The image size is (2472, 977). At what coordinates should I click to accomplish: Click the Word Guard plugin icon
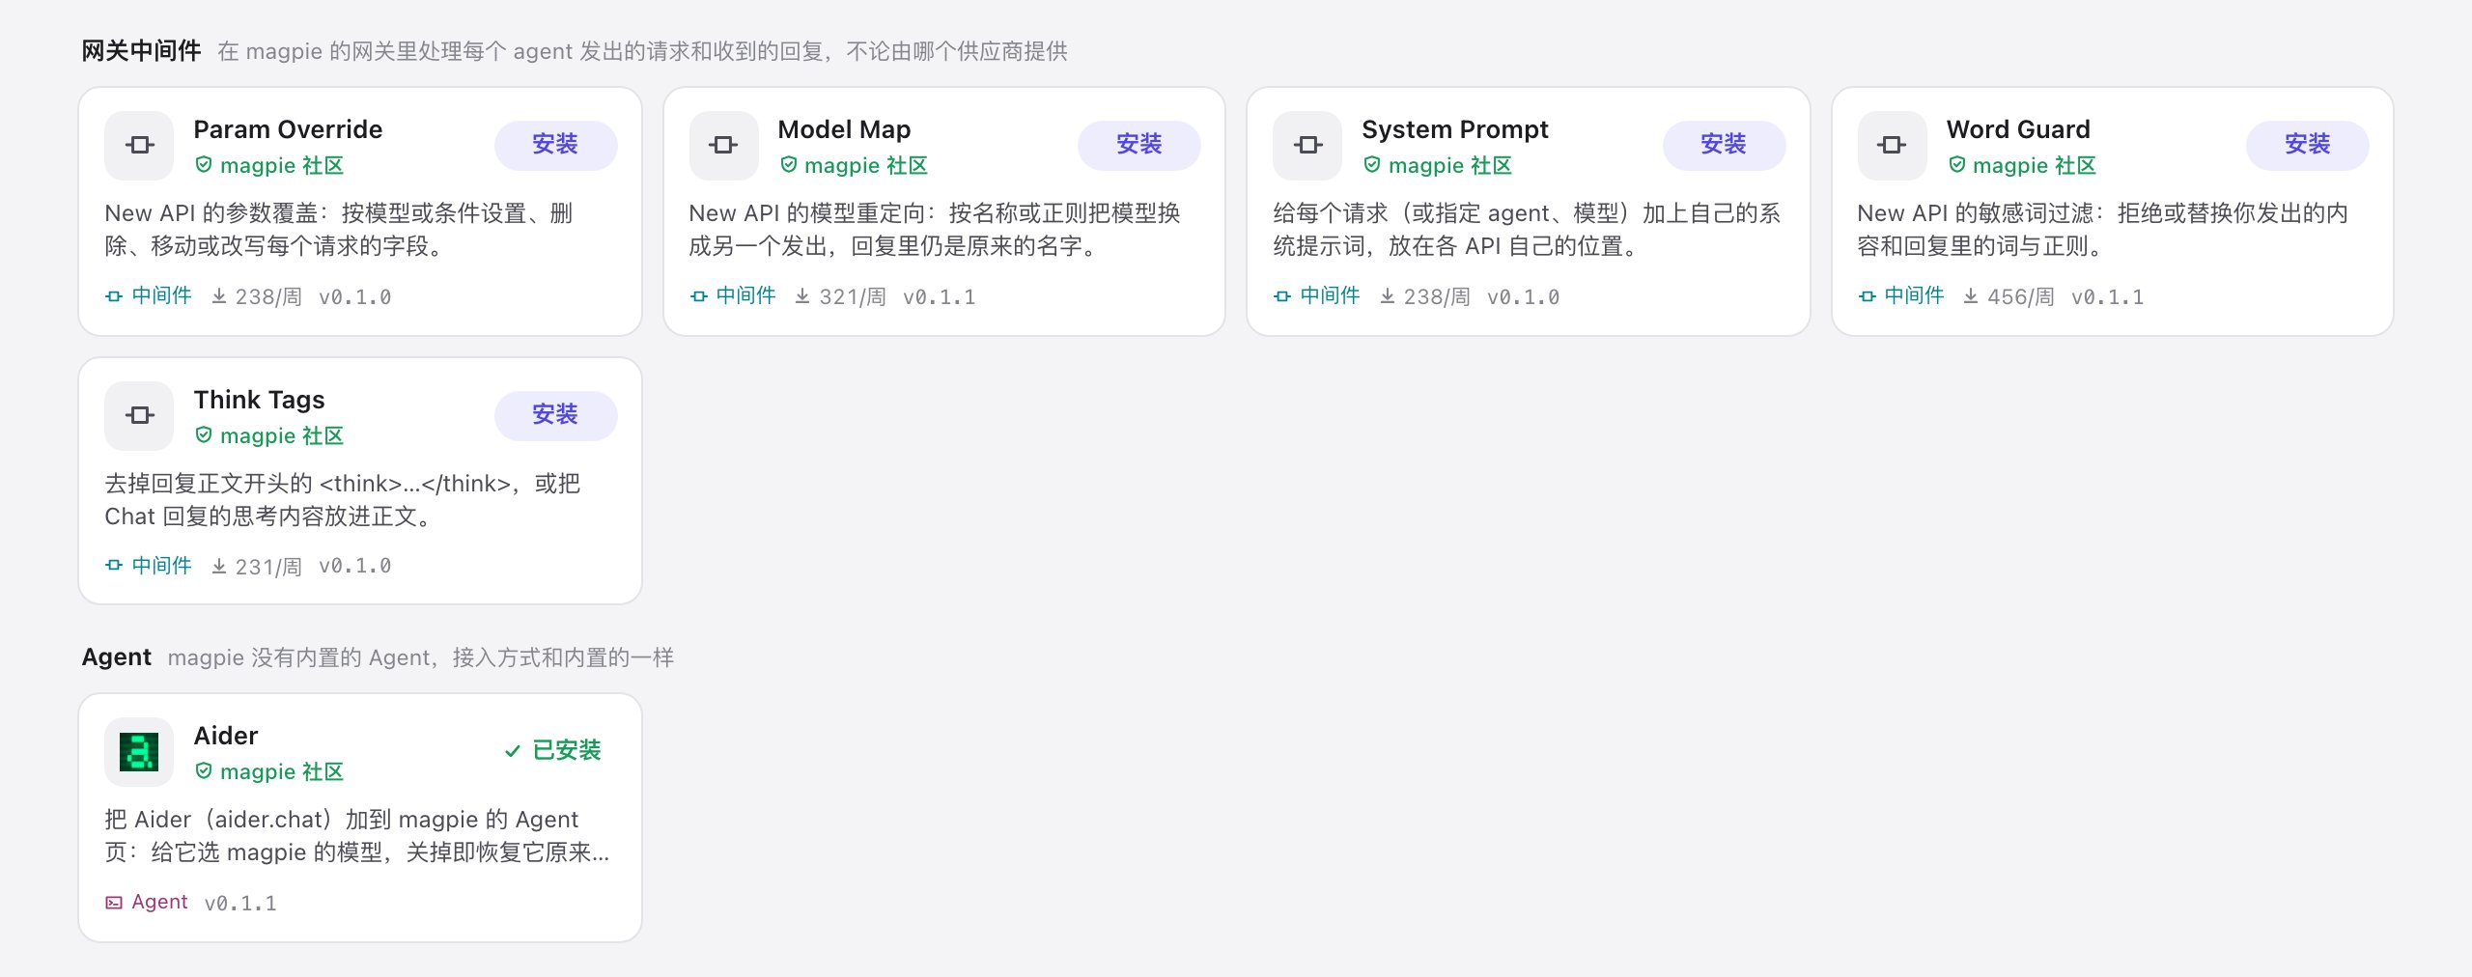click(x=1892, y=145)
